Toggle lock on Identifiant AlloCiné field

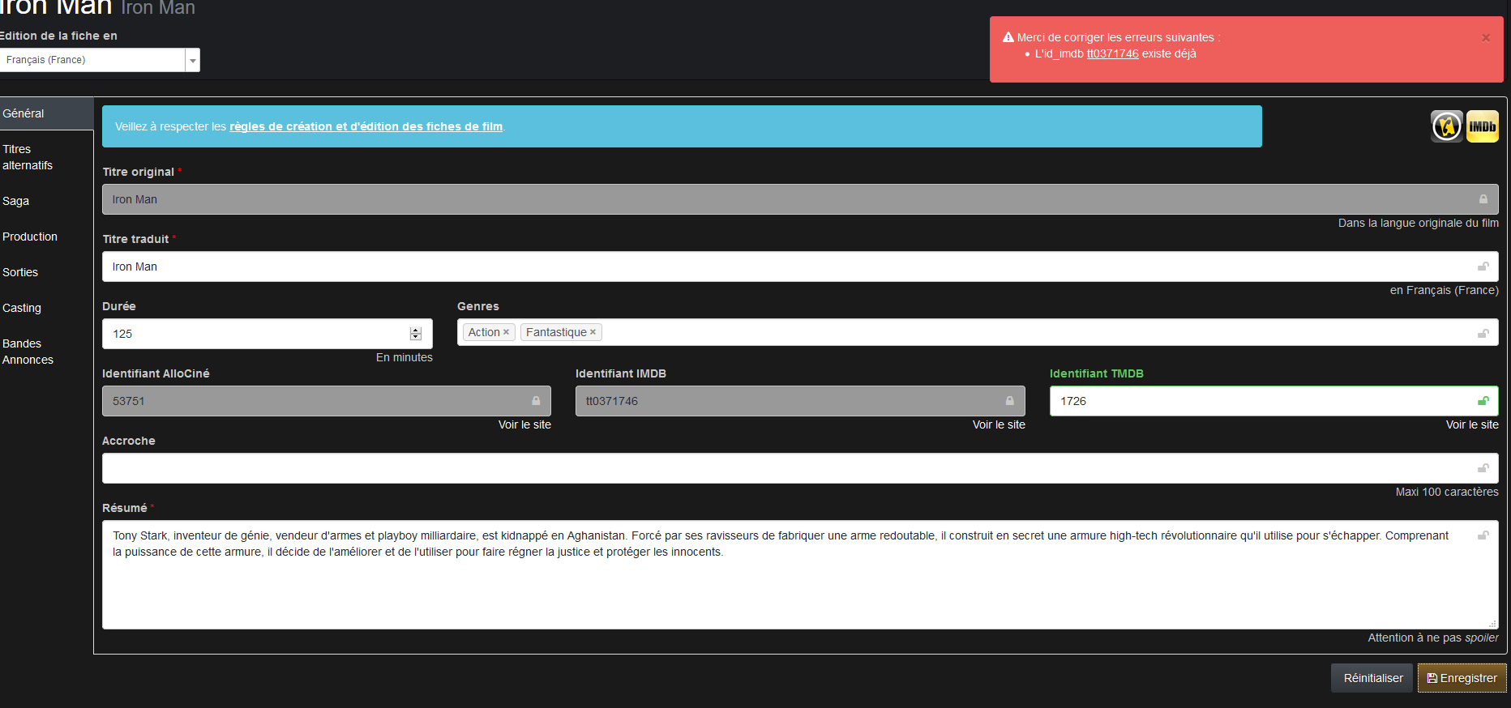coord(535,401)
